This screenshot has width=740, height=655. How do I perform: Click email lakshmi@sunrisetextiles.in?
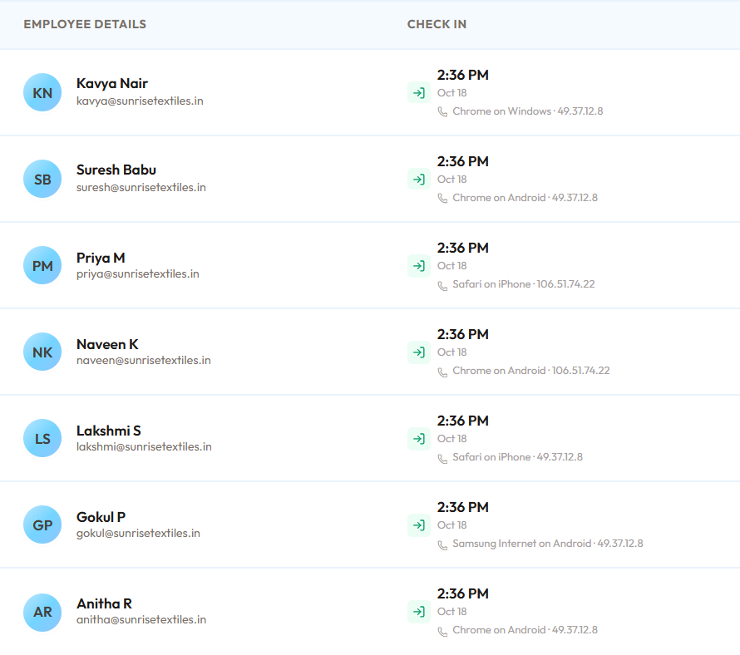(144, 446)
